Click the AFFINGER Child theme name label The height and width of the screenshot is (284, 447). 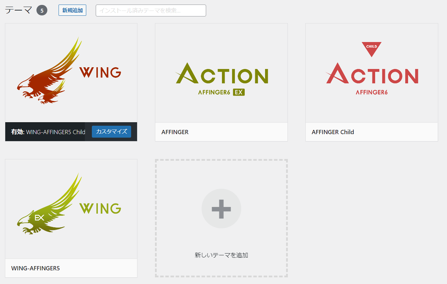pyautogui.click(x=332, y=132)
